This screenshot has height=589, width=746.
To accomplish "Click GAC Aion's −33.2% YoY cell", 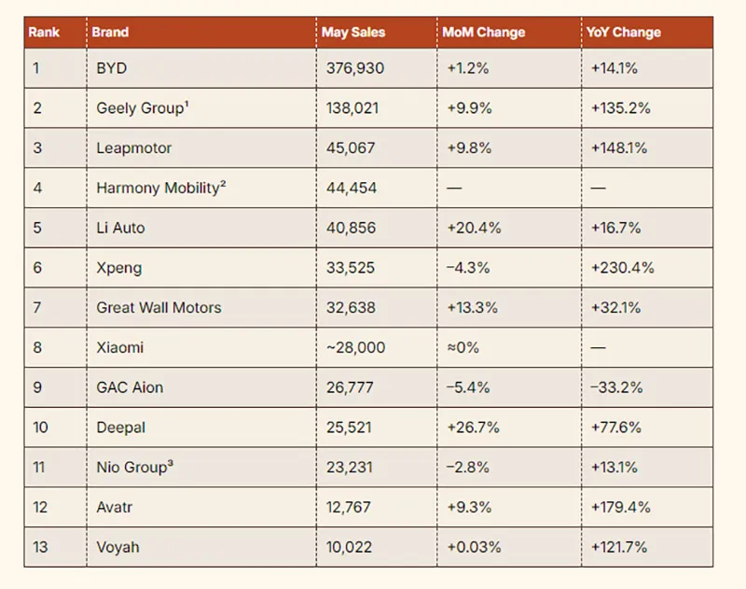I will click(616, 387).
